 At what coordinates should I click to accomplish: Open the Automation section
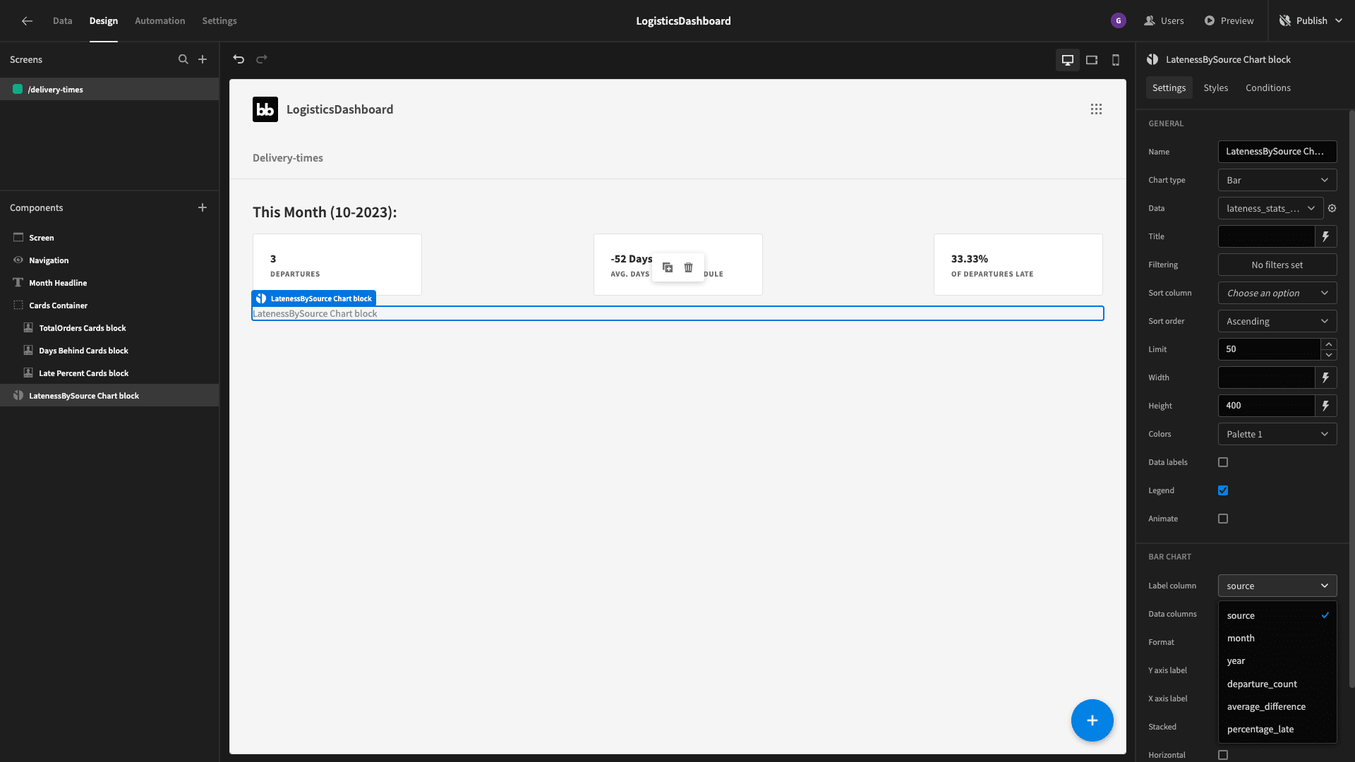159,20
